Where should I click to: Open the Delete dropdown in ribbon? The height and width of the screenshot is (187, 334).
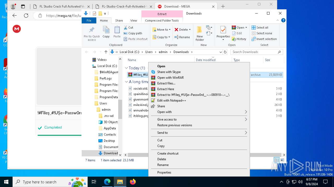pos(183,30)
